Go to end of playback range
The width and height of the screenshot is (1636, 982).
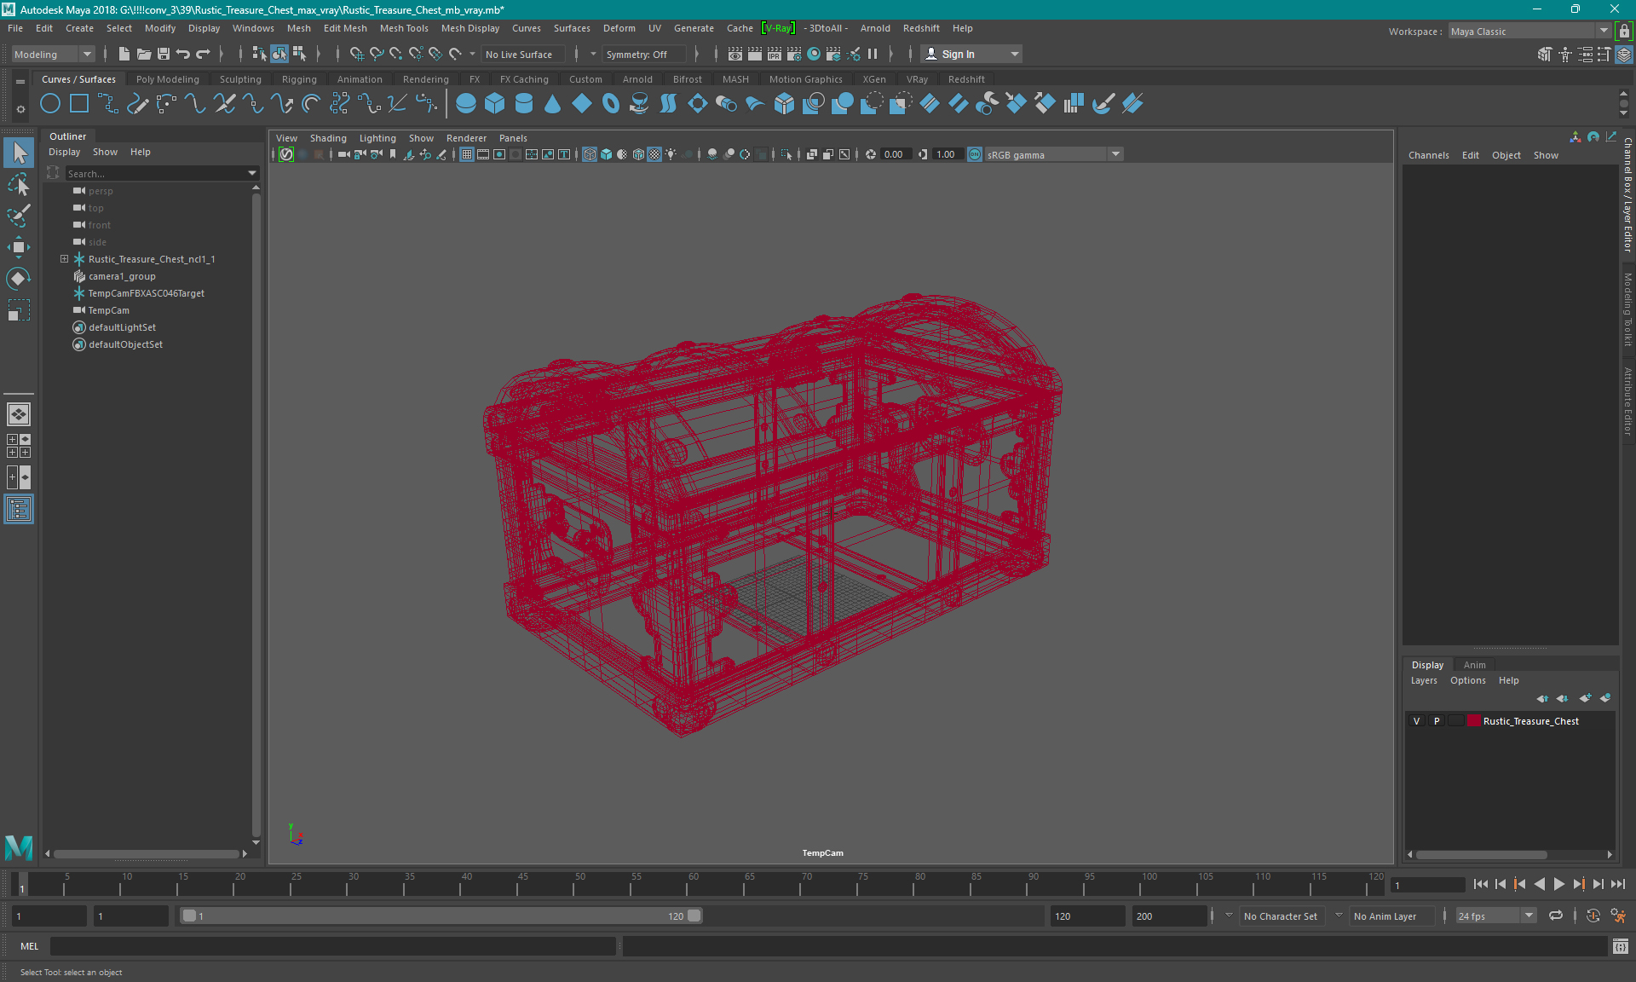click(1618, 884)
